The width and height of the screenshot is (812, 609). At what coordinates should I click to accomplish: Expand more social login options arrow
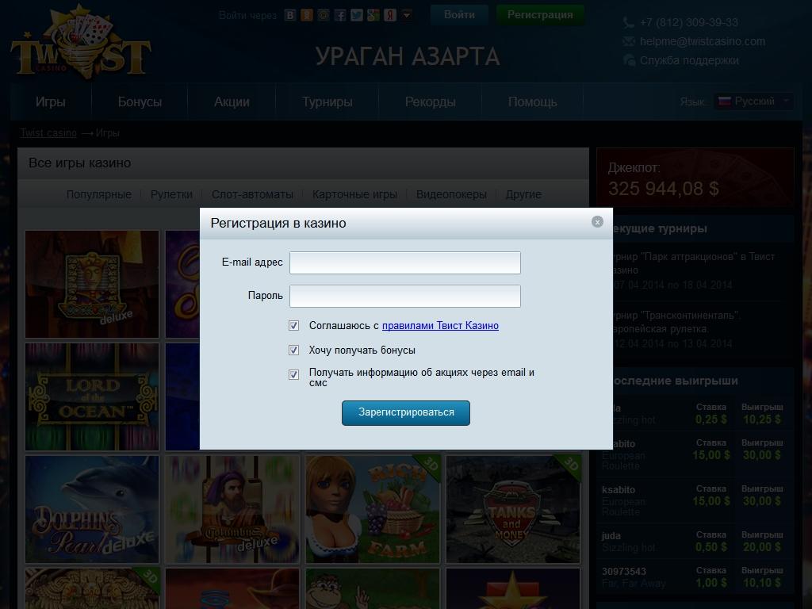pos(407,15)
